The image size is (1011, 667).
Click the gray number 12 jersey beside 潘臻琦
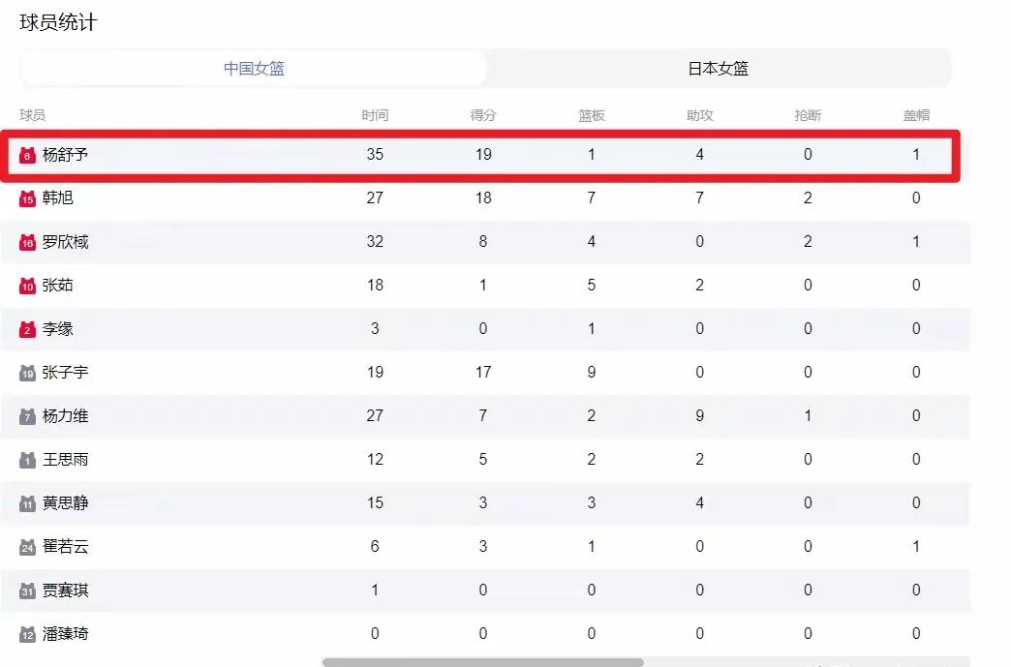pyautogui.click(x=27, y=634)
